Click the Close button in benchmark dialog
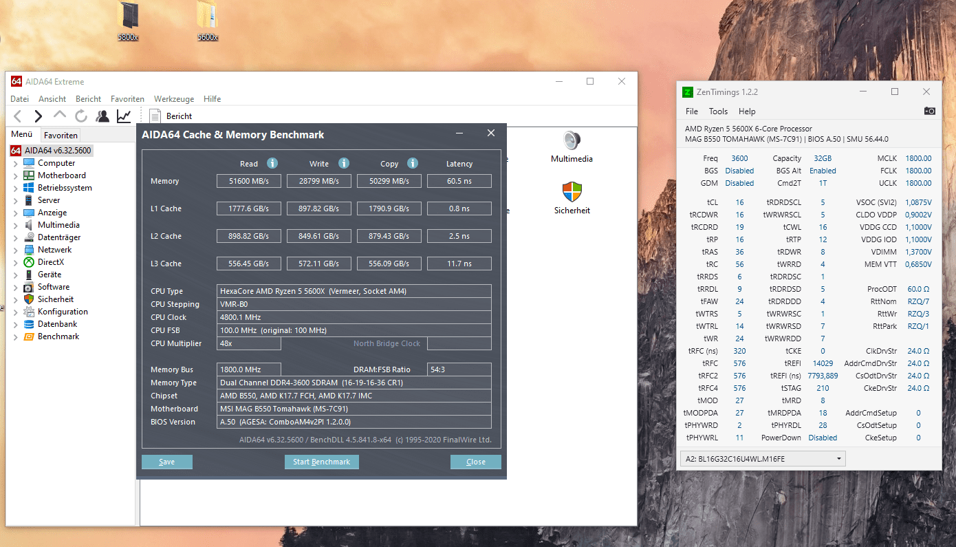Image resolution: width=956 pixels, height=547 pixels. [x=476, y=462]
